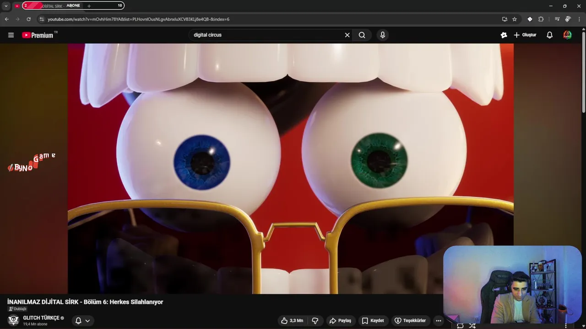Go back in browser history
The height and width of the screenshot is (329, 586).
[6, 19]
